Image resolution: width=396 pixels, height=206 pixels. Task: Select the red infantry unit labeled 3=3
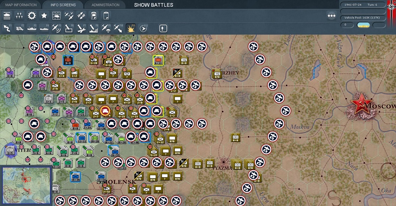pos(67,61)
